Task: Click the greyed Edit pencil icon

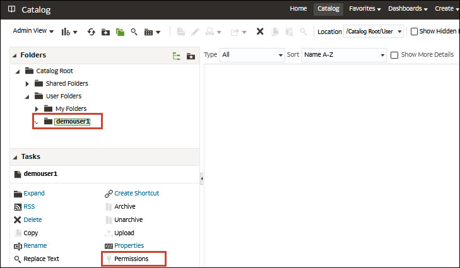Action: coord(195,32)
